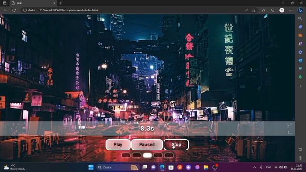Add a sidebar app with plus

click(x=300, y=86)
